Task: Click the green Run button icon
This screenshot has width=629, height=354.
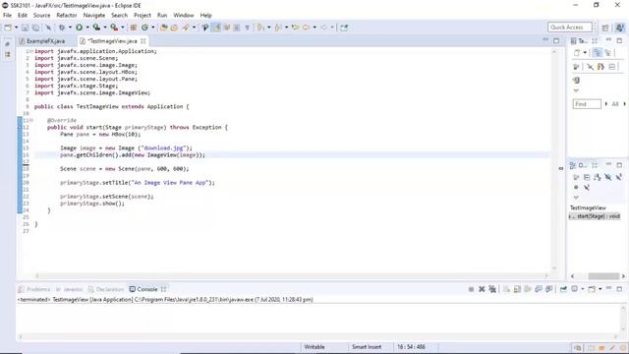Action: (x=79, y=28)
